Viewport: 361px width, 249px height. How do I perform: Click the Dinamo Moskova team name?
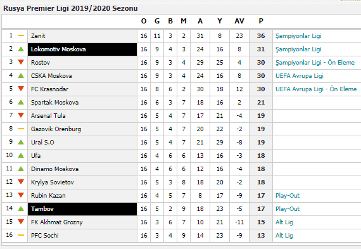(55, 169)
